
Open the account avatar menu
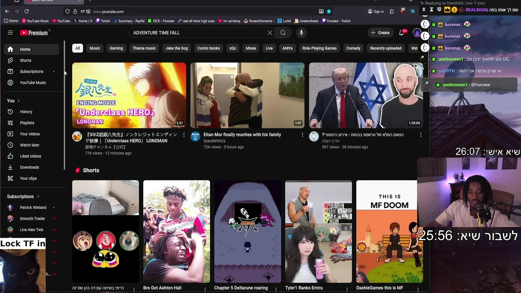point(416,33)
